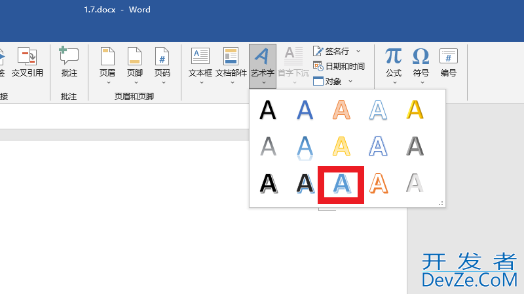
Task: Expand the Object (对象) dropdown arrow
Action: coord(350,81)
